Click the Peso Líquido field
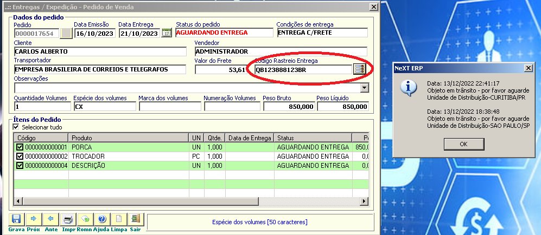Image resolution: width=541 pixels, height=235 pixels. (x=343, y=107)
